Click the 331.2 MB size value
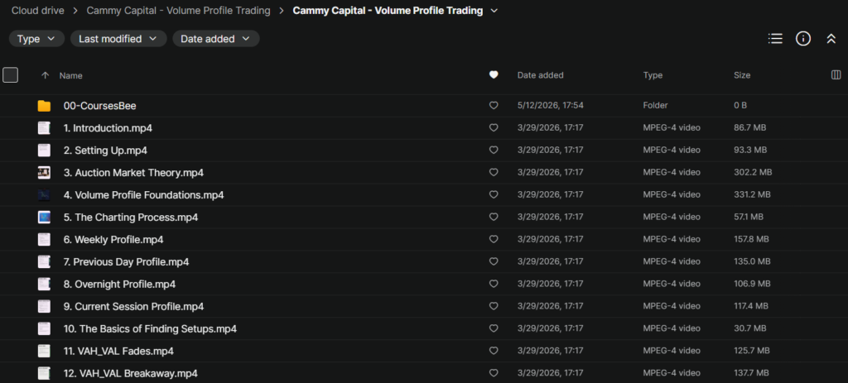 click(x=752, y=194)
